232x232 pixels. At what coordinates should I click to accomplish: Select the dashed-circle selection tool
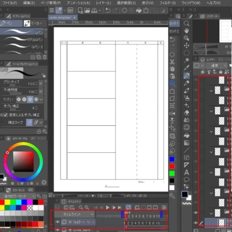coord(187,53)
